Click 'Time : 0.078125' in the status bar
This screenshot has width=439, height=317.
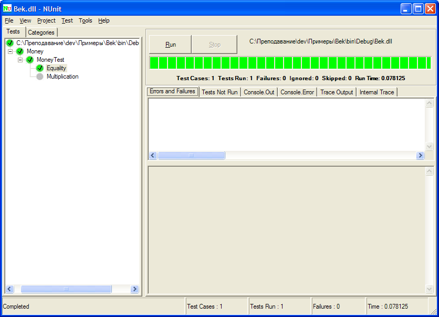(x=388, y=307)
